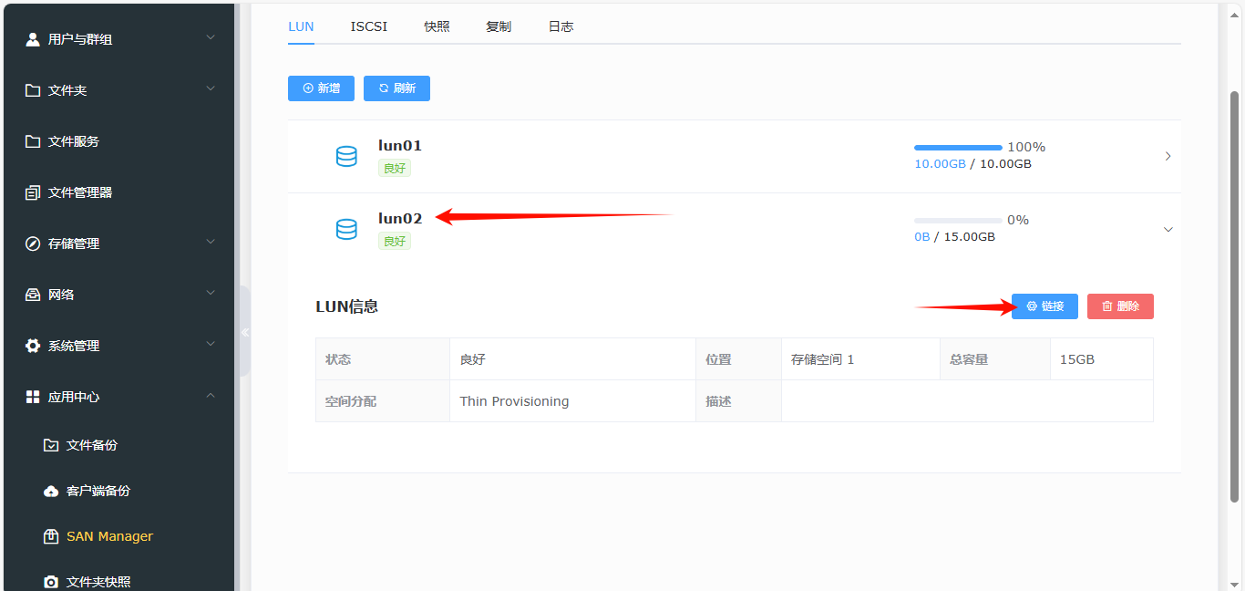The width and height of the screenshot is (1245, 591).
Task: Expand the lun01 details chevron
Action: click(1168, 156)
